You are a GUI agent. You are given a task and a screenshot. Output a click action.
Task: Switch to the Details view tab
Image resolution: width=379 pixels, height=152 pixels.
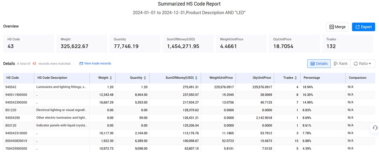coord(319,63)
